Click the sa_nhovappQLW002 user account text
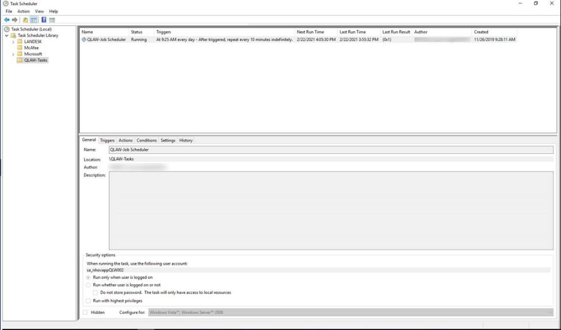Screen dimensions: 561x330 105,270
